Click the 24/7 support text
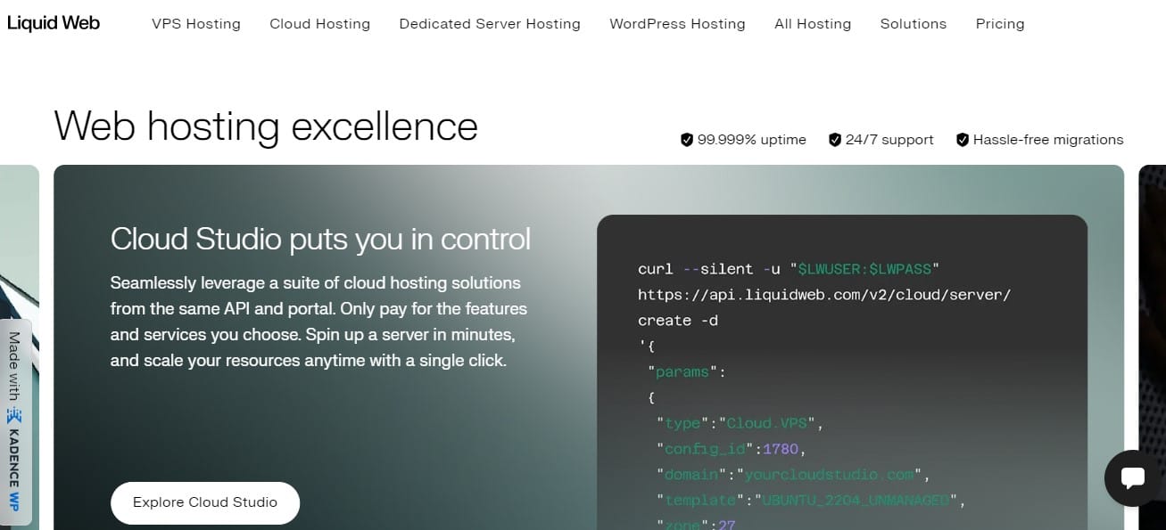The image size is (1166, 530). click(x=889, y=140)
